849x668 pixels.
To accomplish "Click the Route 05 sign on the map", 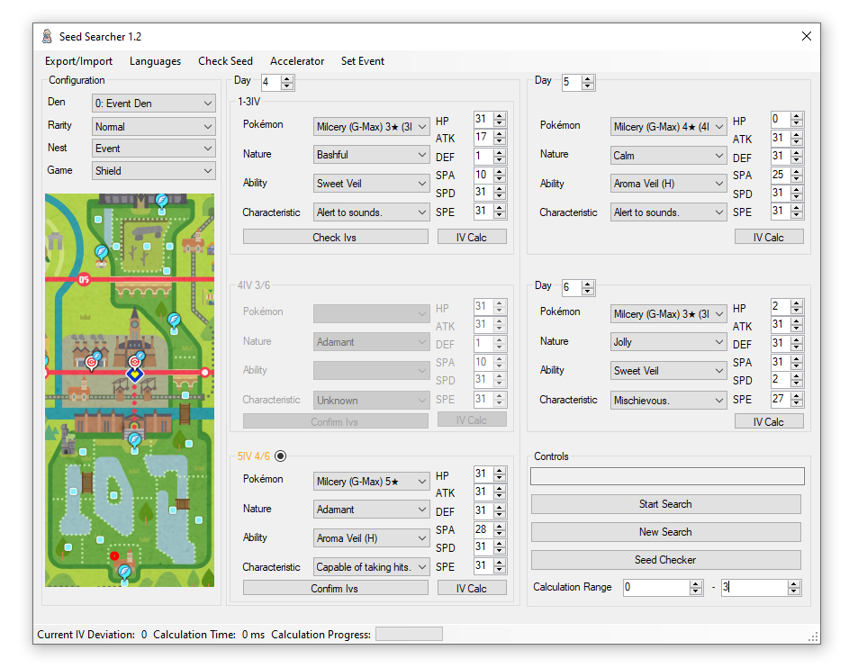I will 84,279.
